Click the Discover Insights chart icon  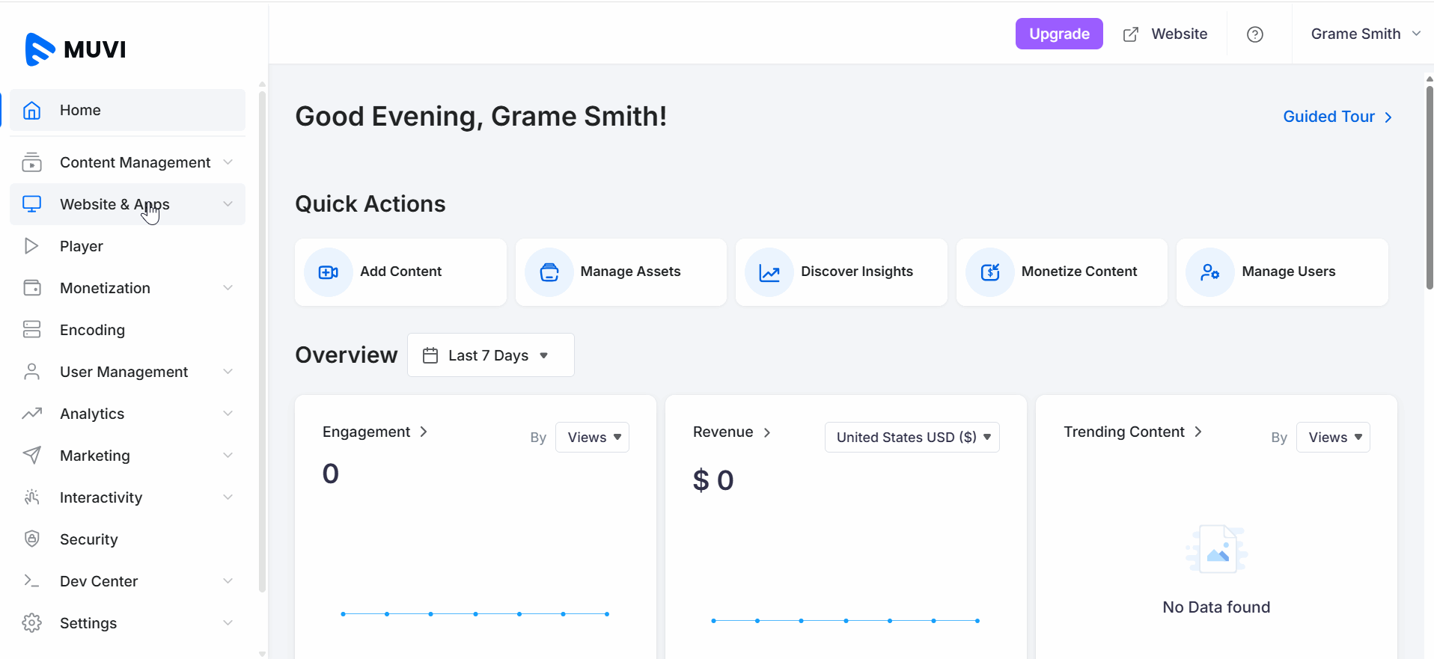click(769, 272)
